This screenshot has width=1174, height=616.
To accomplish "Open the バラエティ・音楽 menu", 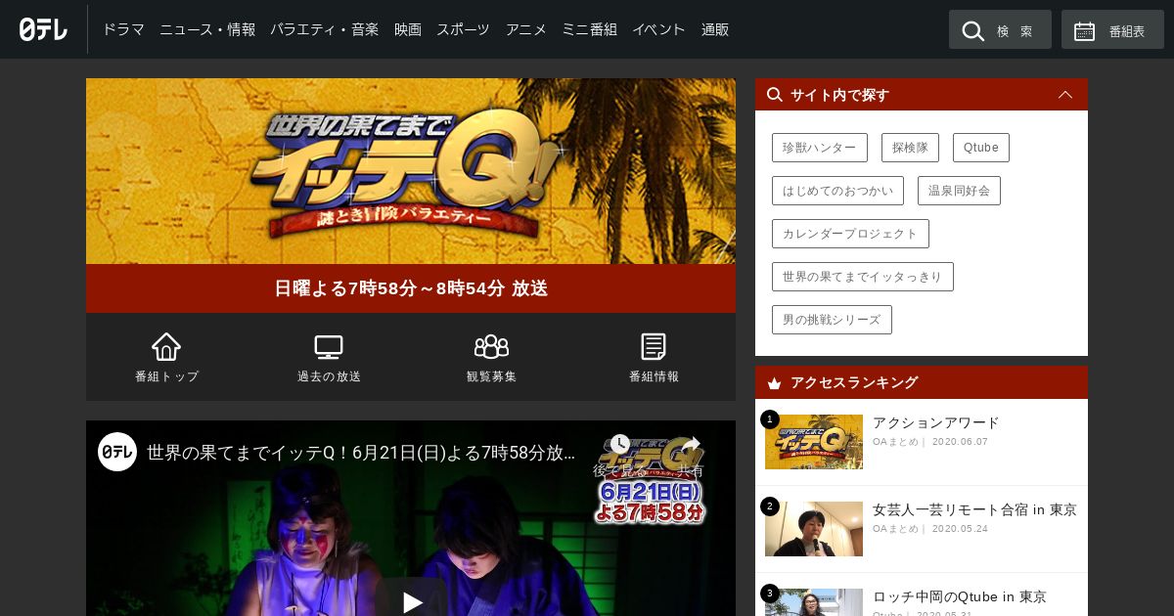I will [324, 29].
